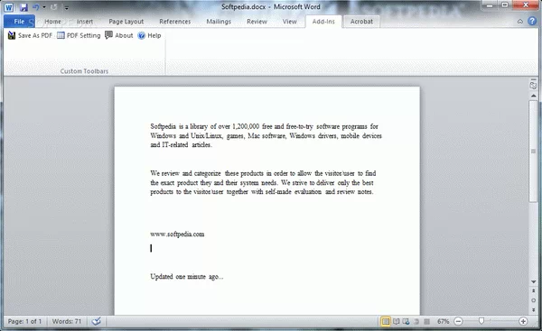Switch to Outline view
The width and height of the screenshot is (542, 331).
416,321
